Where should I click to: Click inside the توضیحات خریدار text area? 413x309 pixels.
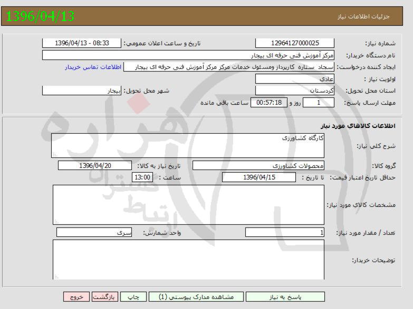click(x=188, y=260)
